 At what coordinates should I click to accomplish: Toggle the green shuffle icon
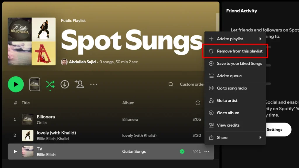[x=50, y=84]
